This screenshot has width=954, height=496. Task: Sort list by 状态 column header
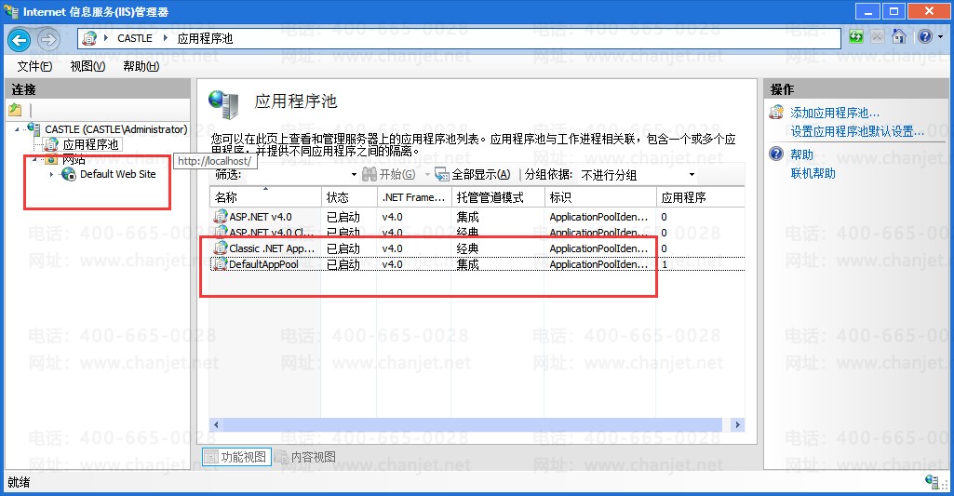pos(349,197)
